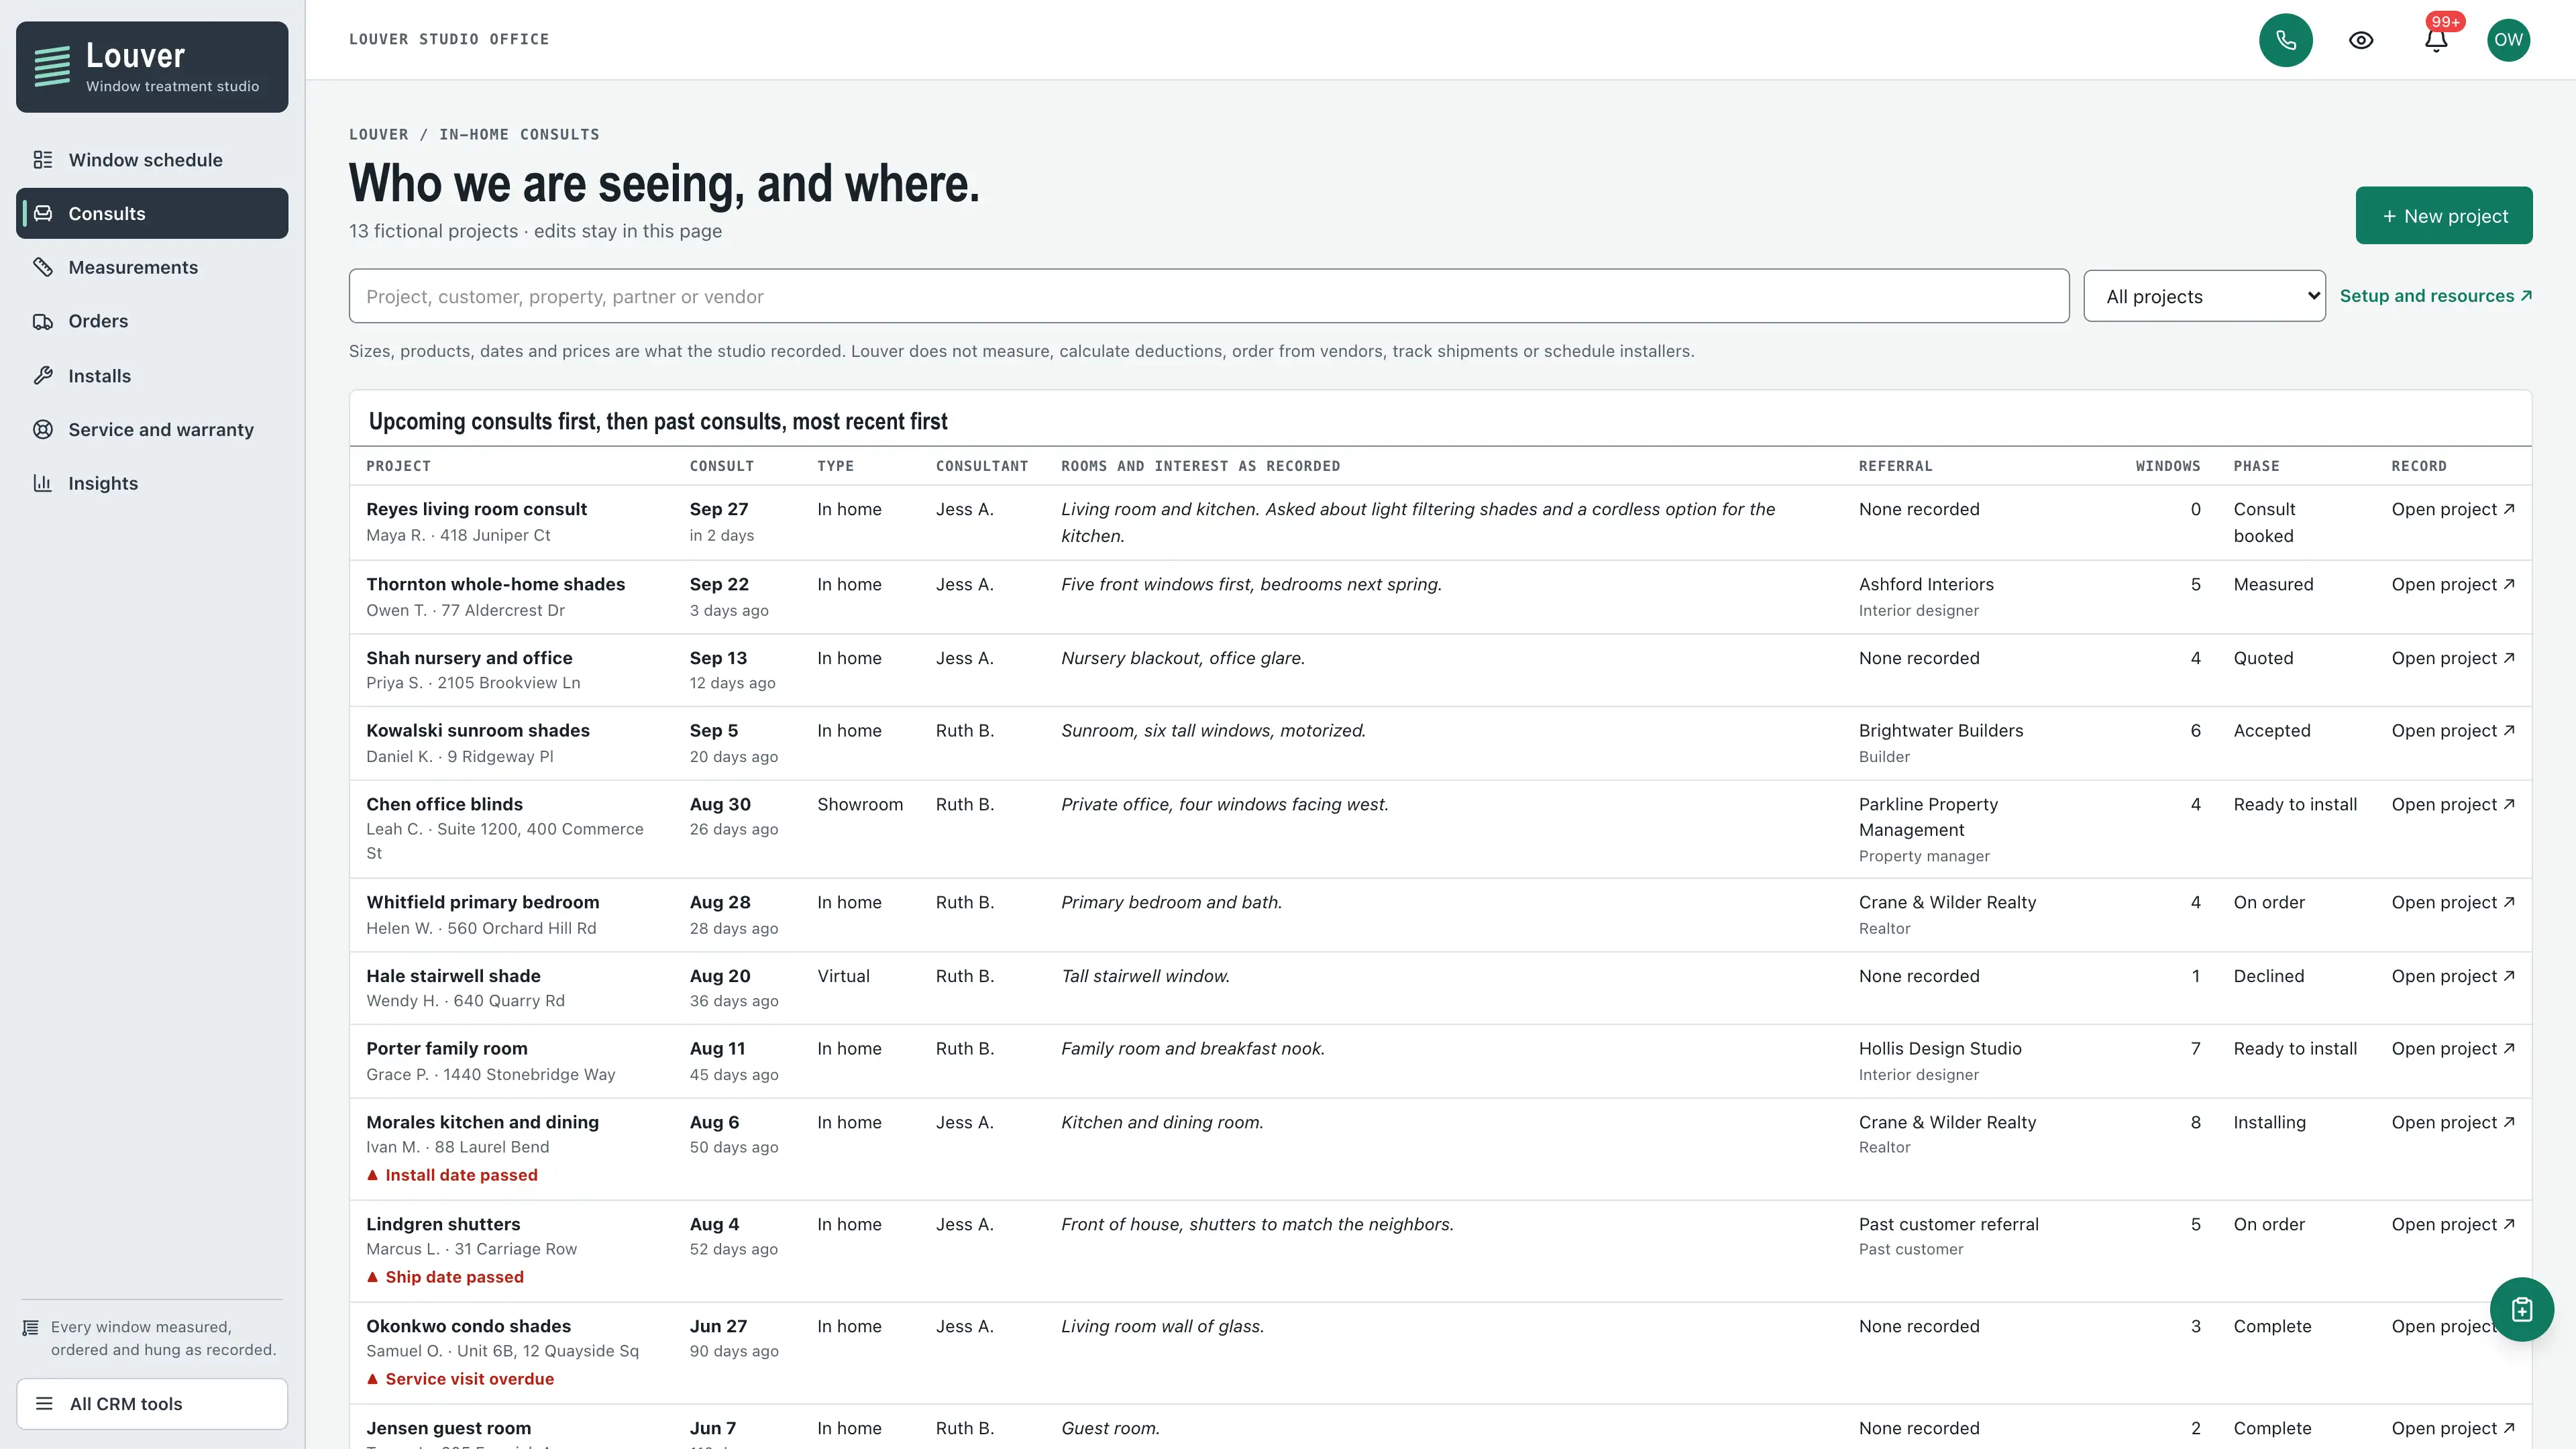The width and height of the screenshot is (2576, 1449).
Task: Open the notifications bell with 99+ badge
Action: click(x=2436, y=40)
